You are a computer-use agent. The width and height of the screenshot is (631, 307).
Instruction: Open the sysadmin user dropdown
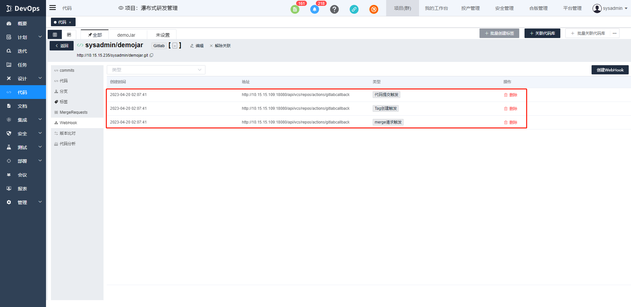pyautogui.click(x=610, y=8)
